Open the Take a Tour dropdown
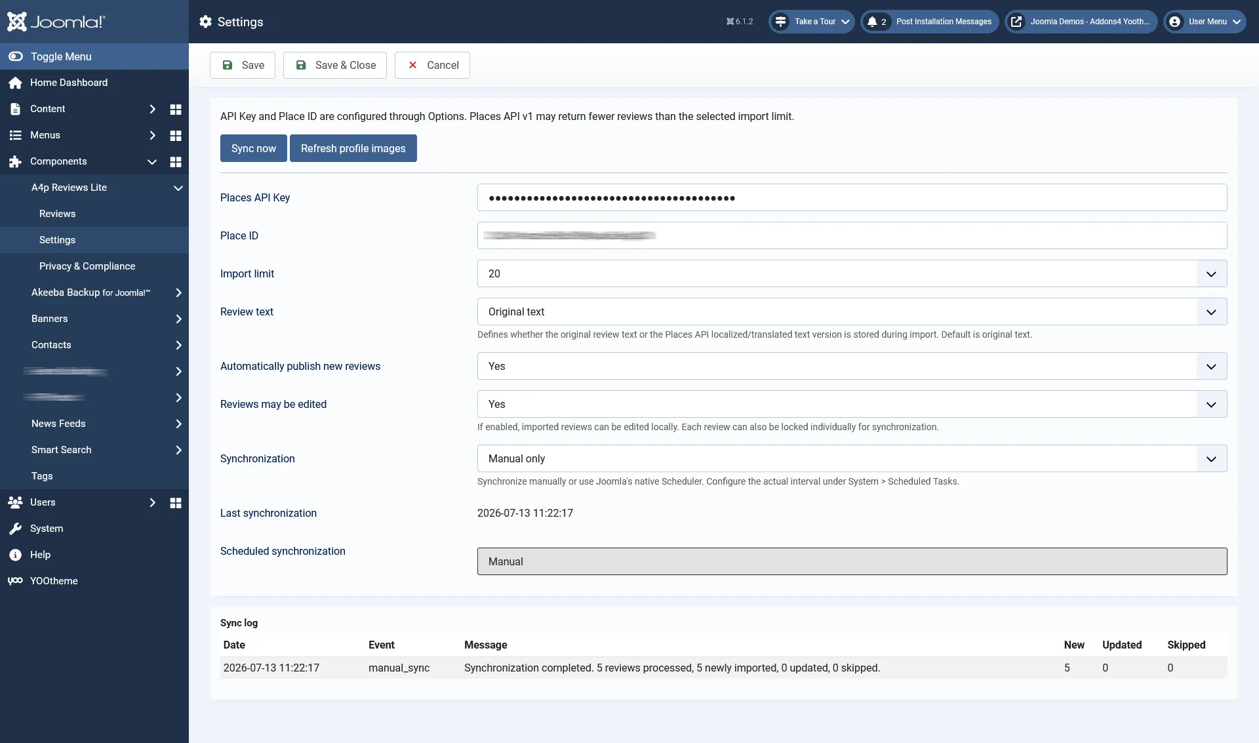The height and width of the screenshot is (743, 1259). [812, 22]
